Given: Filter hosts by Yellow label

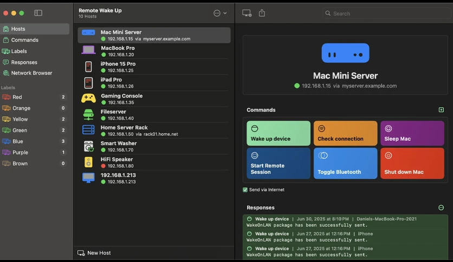Looking at the screenshot, I should pos(35,119).
